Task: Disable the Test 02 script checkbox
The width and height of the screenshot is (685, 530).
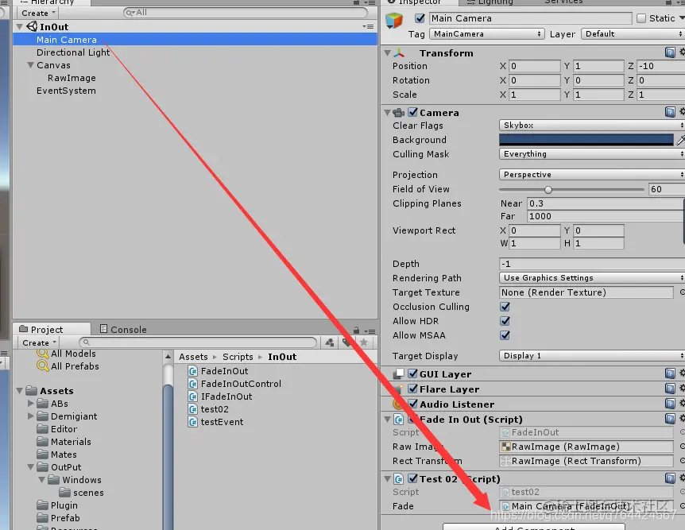Action: click(413, 479)
